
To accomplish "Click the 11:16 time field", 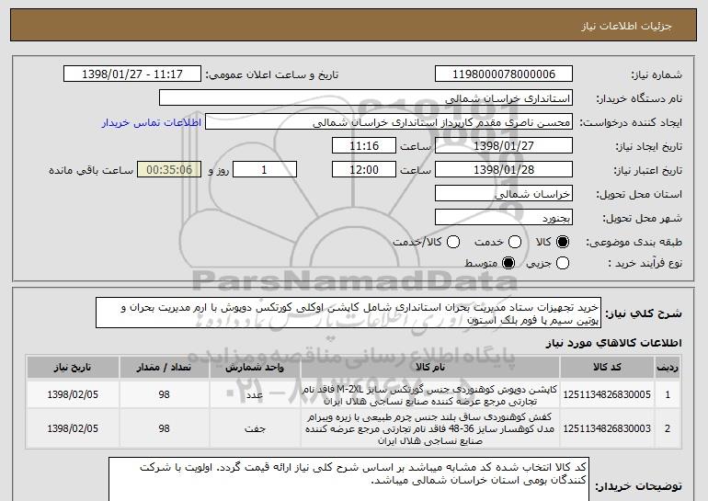I will tap(364, 146).
